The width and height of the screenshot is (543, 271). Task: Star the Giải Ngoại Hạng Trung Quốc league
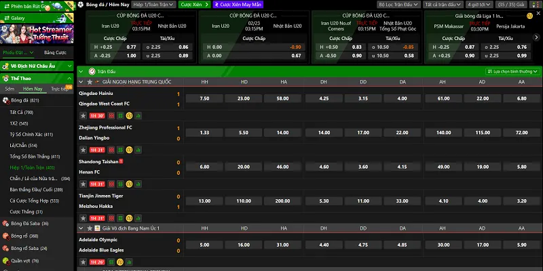[90, 82]
